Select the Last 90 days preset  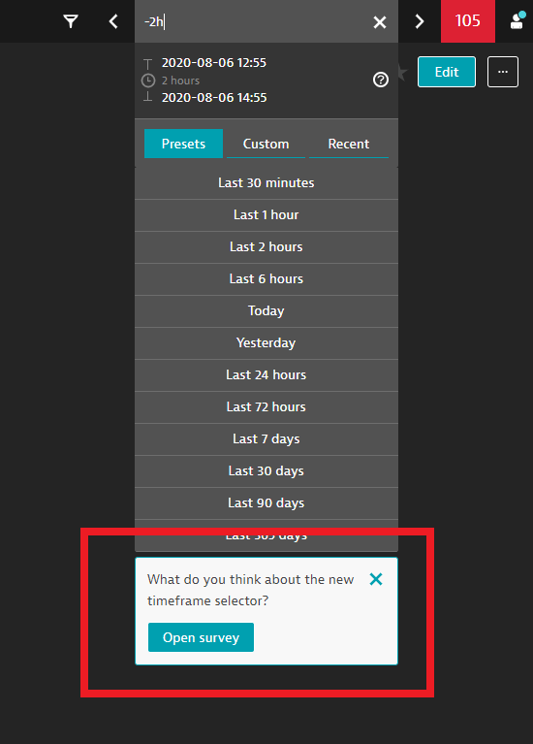266,503
